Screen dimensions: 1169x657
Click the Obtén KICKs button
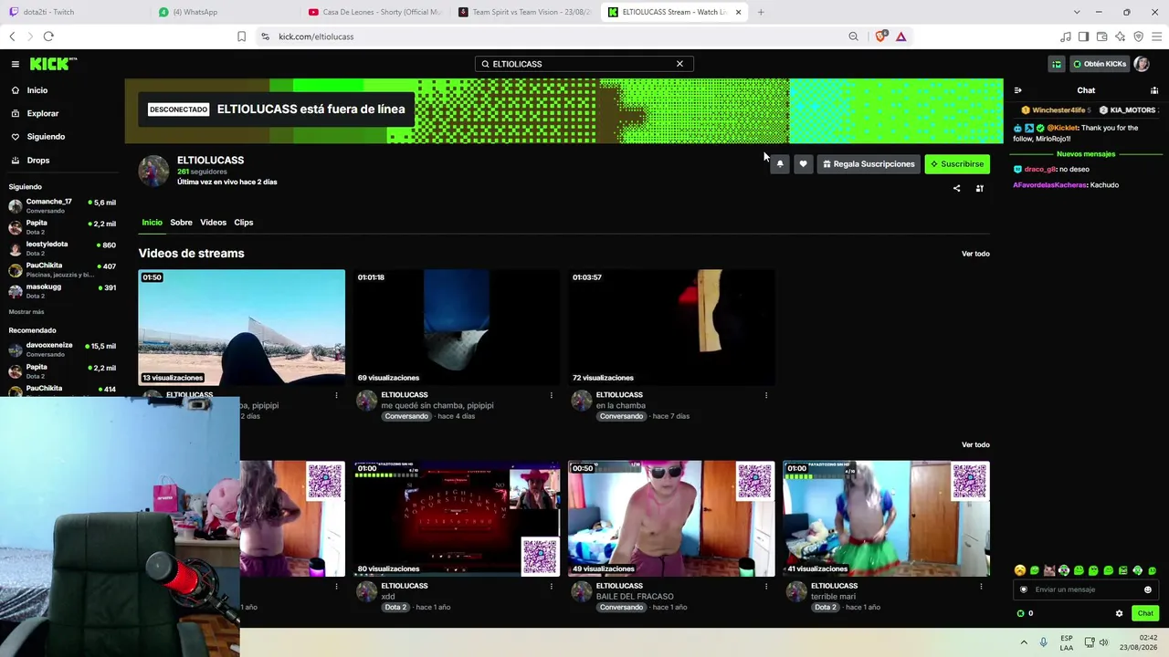1100,64
